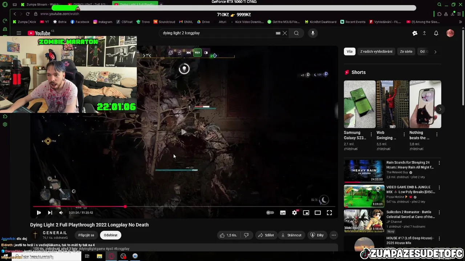The image size is (465, 261).
Task: Open options for Suikoden 2 Remaster video
Action: tap(439, 212)
